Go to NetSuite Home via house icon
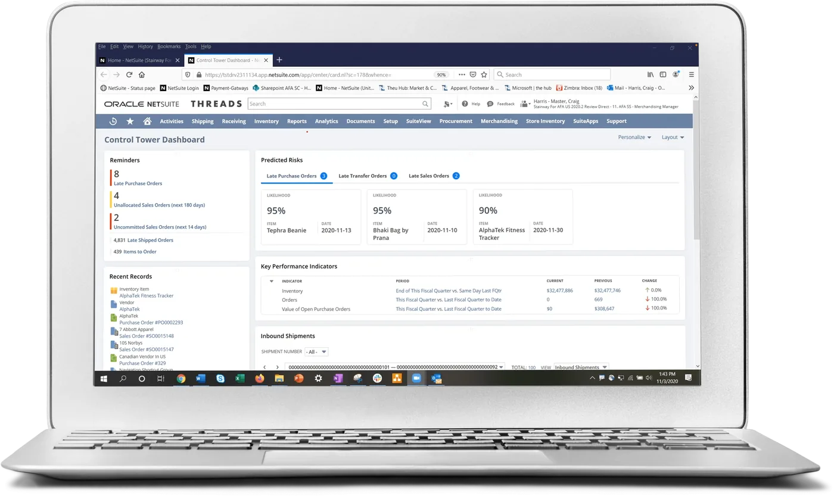The height and width of the screenshot is (496, 834). tap(147, 121)
